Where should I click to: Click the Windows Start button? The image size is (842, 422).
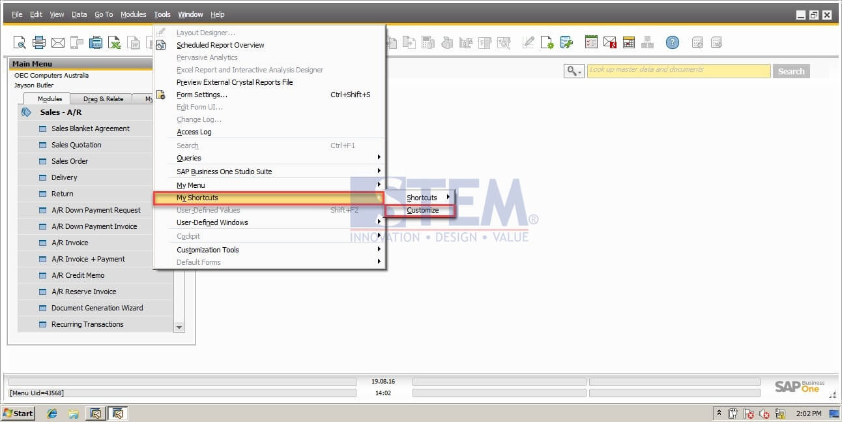(18, 413)
